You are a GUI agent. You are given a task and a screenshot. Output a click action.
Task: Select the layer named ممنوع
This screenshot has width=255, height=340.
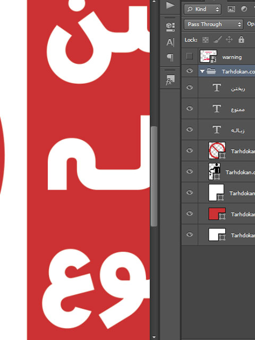click(238, 109)
